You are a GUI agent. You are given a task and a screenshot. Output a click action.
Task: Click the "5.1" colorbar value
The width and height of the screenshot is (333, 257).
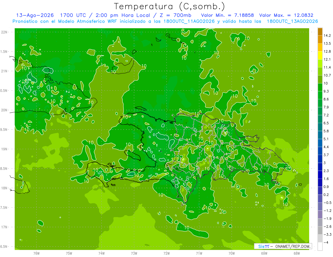(x=326, y=139)
